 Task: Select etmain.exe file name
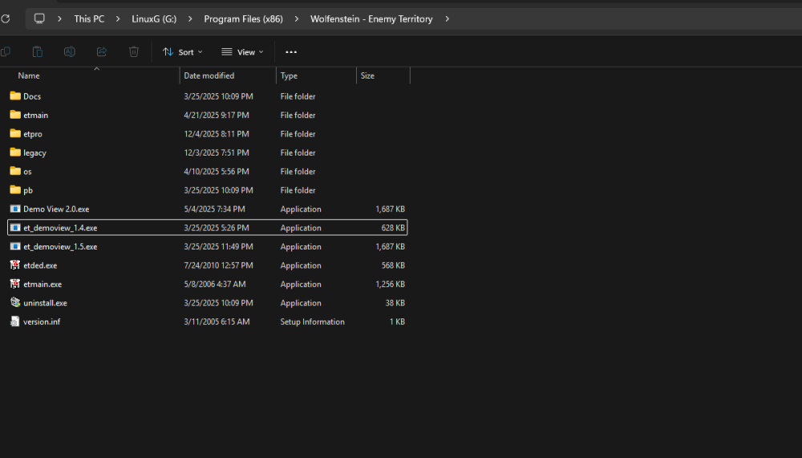tap(43, 284)
